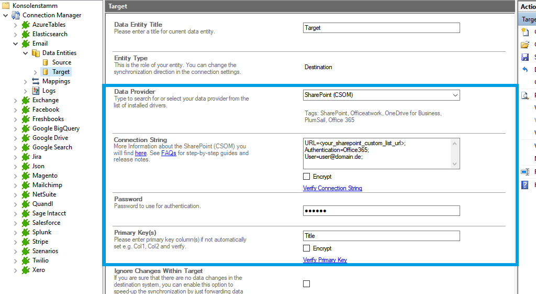Expand the Exchange connection node

16,100
